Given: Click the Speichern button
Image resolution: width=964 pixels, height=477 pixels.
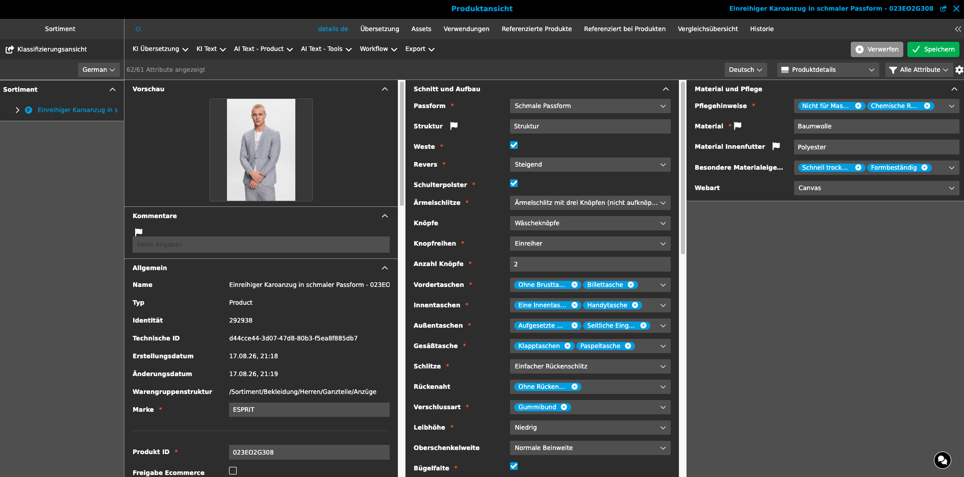Looking at the screenshot, I should 933,49.
